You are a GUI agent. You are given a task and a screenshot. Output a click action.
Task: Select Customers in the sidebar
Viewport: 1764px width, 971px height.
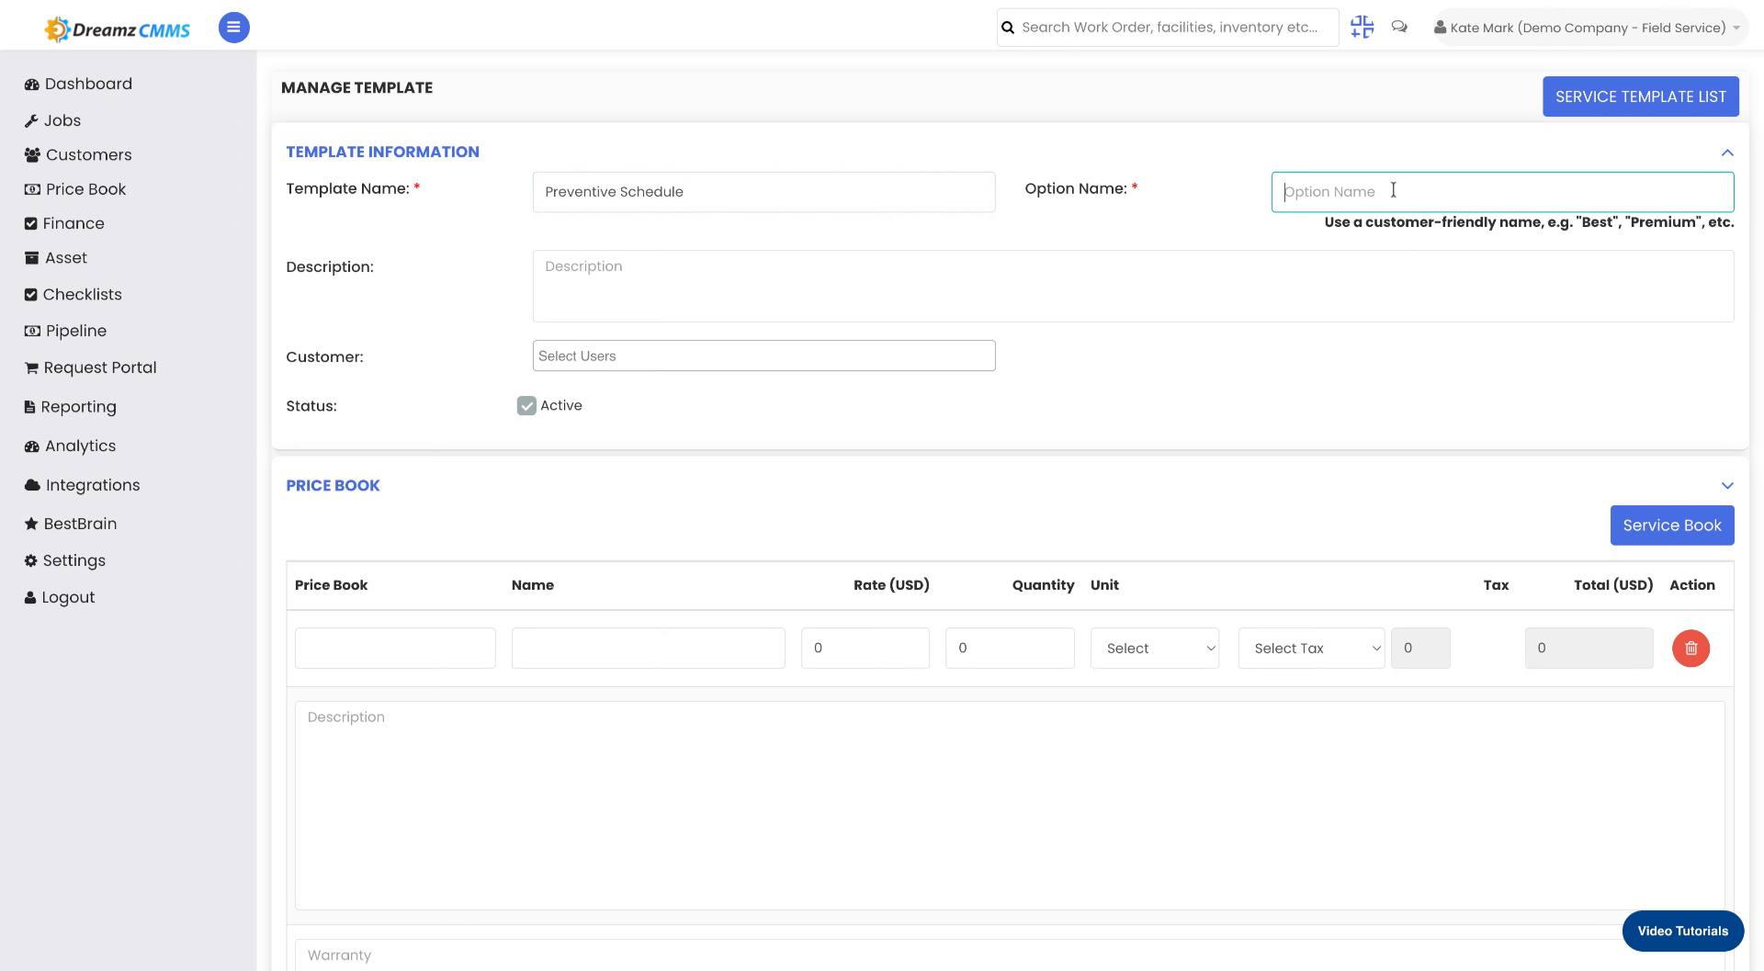(87, 154)
